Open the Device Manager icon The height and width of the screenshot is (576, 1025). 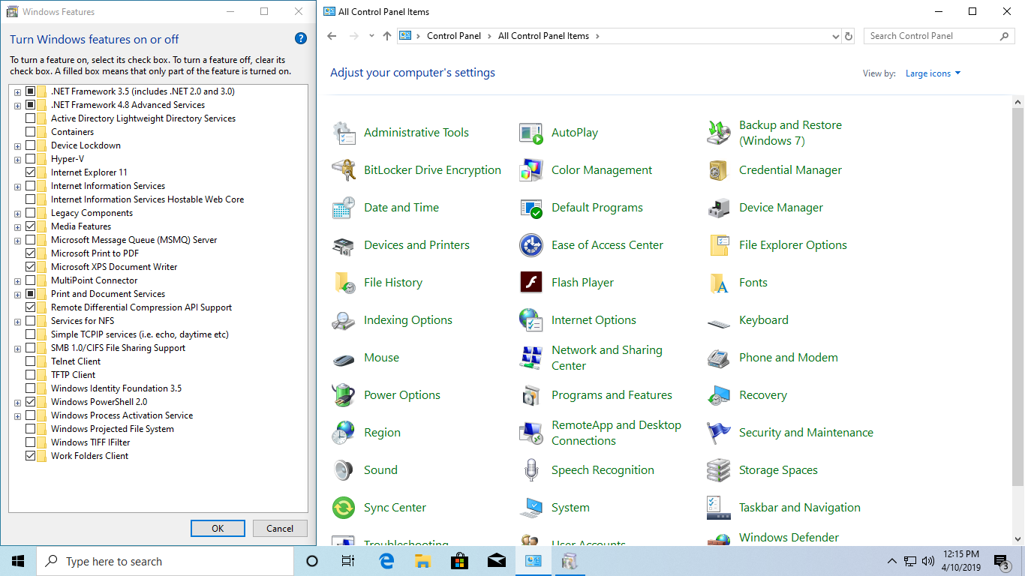click(718, 208)
